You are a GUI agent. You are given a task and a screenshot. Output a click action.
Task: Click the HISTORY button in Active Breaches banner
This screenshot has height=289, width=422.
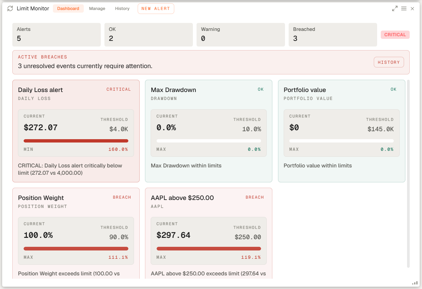tap(389, 62)
